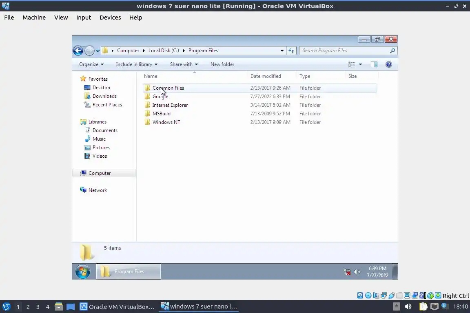The height and width of the screenshot is (313, 470).
Task: Click the Windows 7 clock showing 6:39 PM
Action: tap(377, 272)
